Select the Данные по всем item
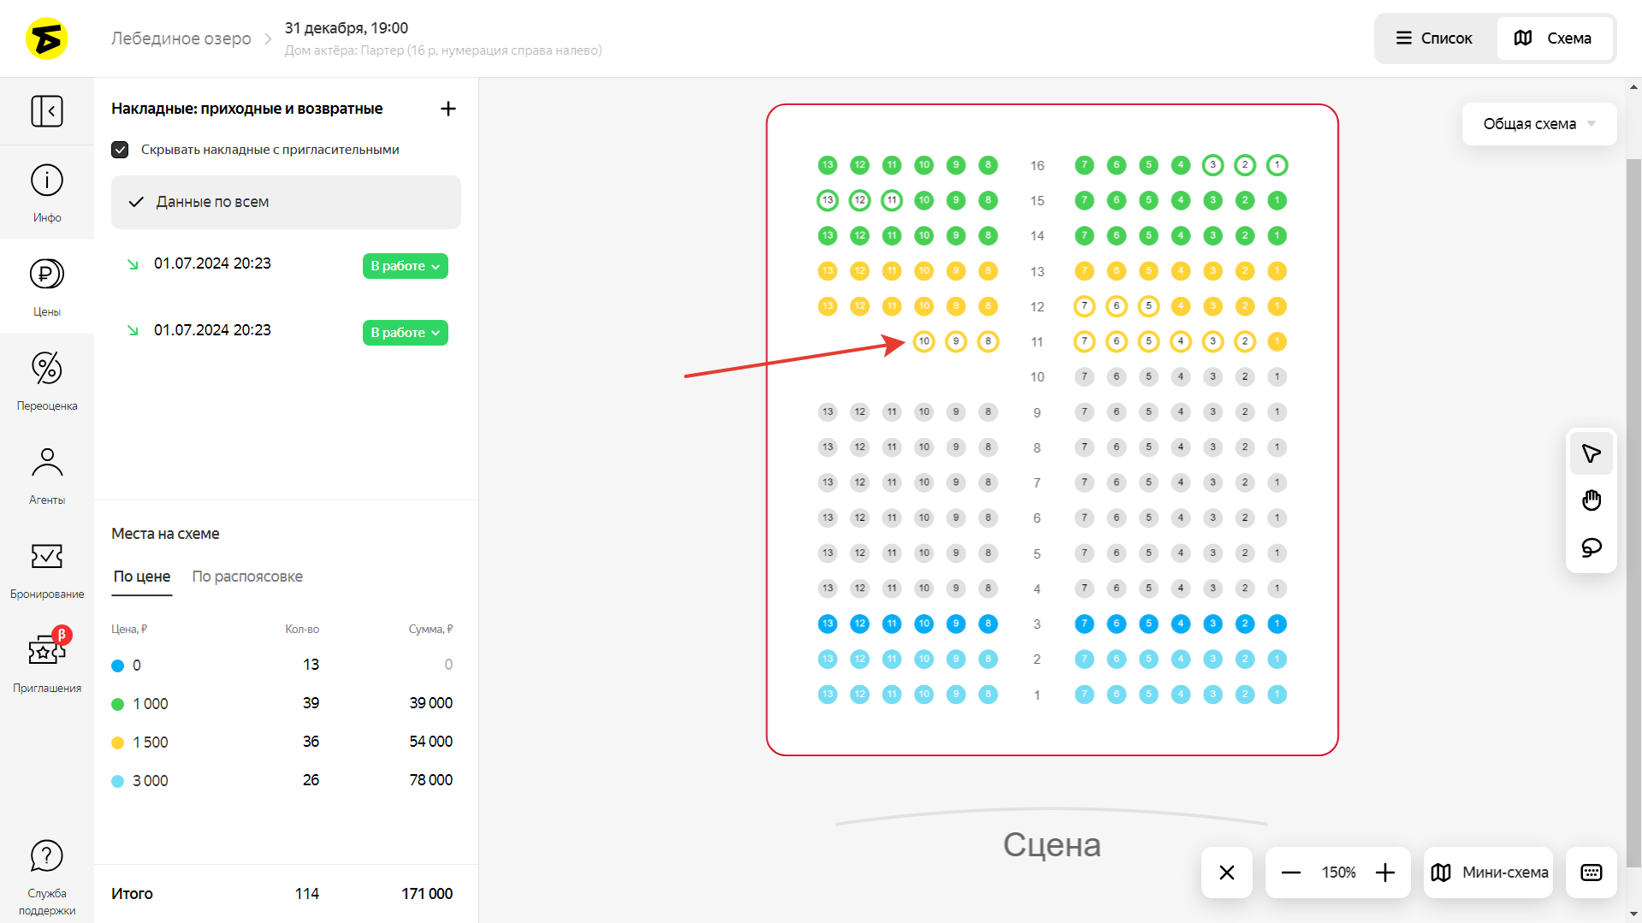The image size is (1642, 923). coord(286,202)
